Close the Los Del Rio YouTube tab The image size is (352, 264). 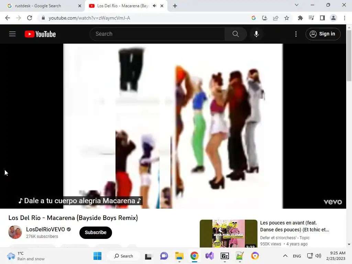coord(162,6)
